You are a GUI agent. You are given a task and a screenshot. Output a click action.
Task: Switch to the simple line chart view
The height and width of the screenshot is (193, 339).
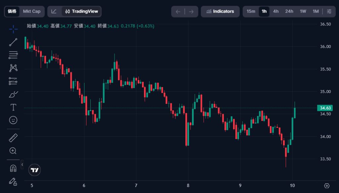pyautogui.click(x=54, y=11)
